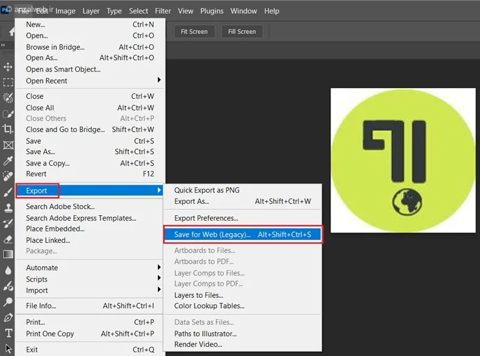The width and height of the screenshot is (480, 356).
Task: Expand the Open Recent submenu
Action: [x=89, y=81]
